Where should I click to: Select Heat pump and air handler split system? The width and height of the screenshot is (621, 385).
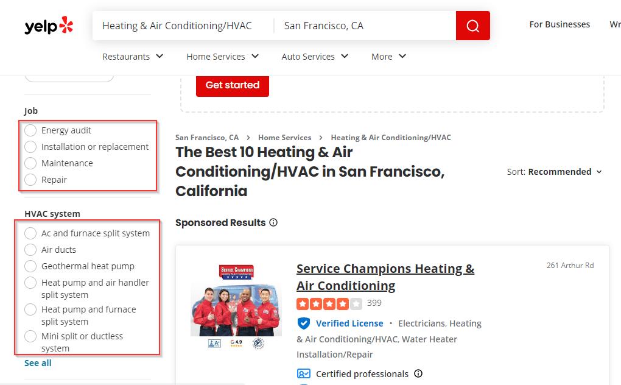pos(30,283)
